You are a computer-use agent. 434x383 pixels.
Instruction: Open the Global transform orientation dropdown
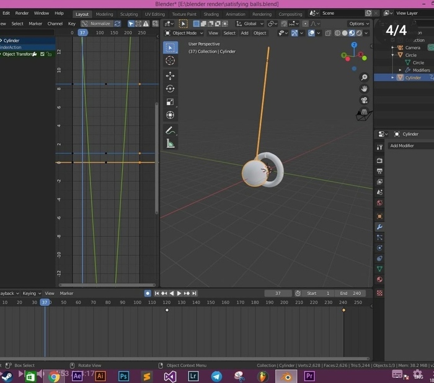coord(249,24)
